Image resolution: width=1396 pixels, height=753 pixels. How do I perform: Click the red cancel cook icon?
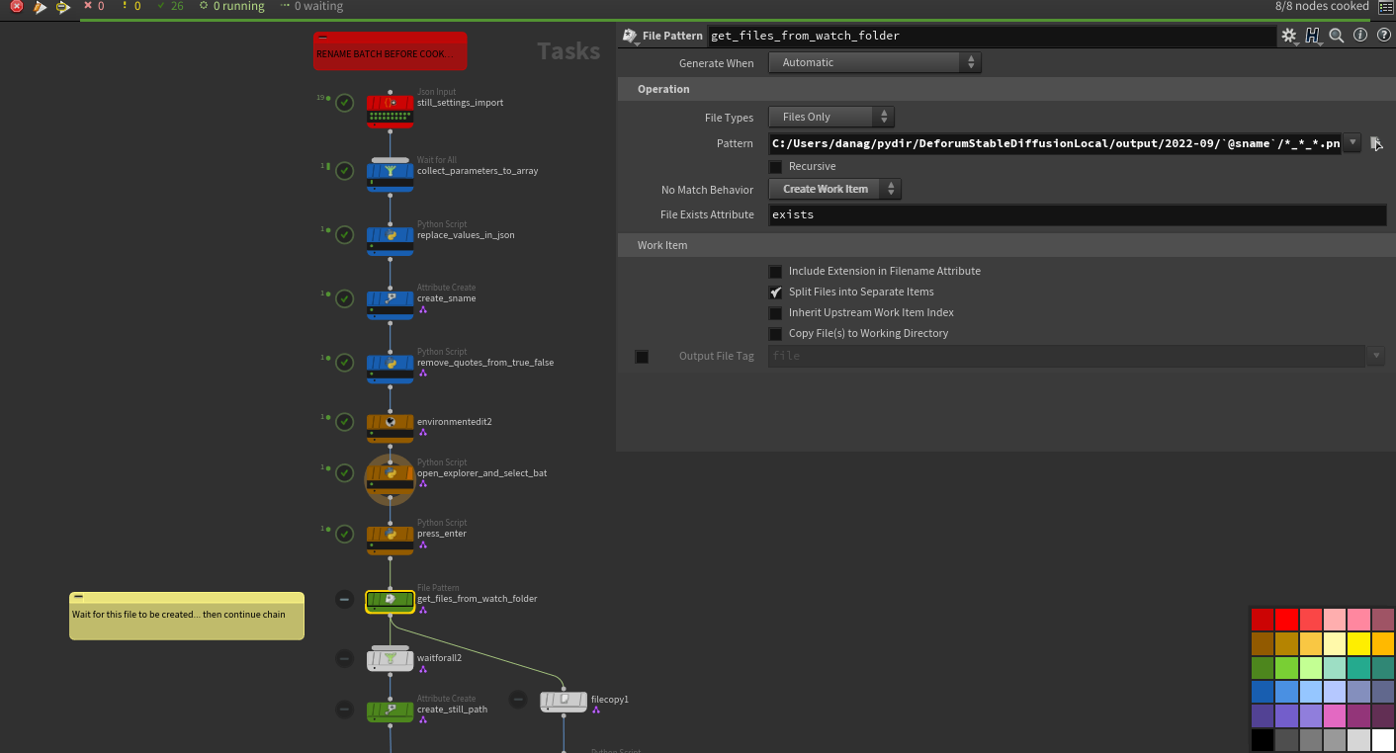click(x=17, y=6)
